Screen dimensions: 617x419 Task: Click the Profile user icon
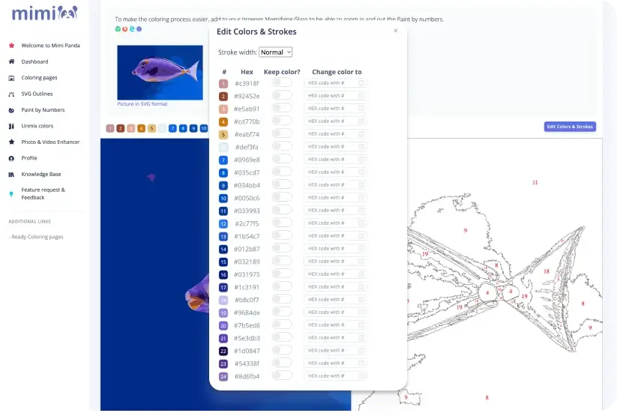11,158
